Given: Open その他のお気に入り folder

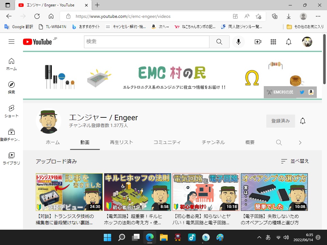Looking at the screenshot, I should (x=305, y=27).
